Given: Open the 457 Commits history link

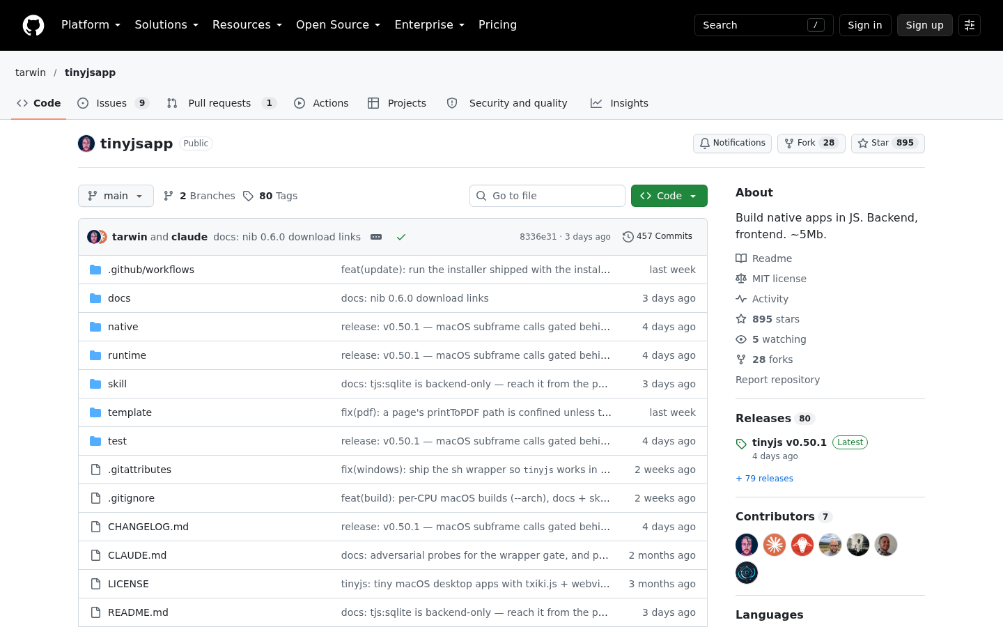Looking at the screenshot, I should point(658,236).
